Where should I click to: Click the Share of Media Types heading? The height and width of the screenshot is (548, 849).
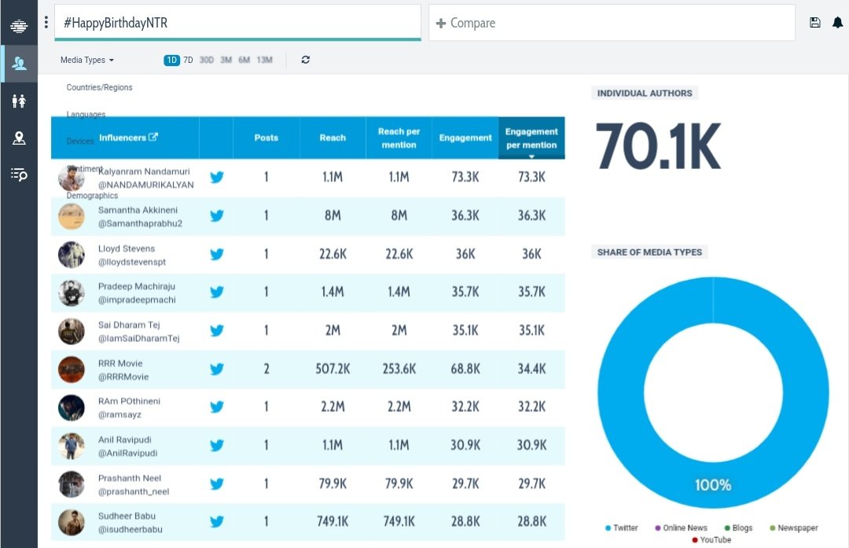click(x=649, y=252)
